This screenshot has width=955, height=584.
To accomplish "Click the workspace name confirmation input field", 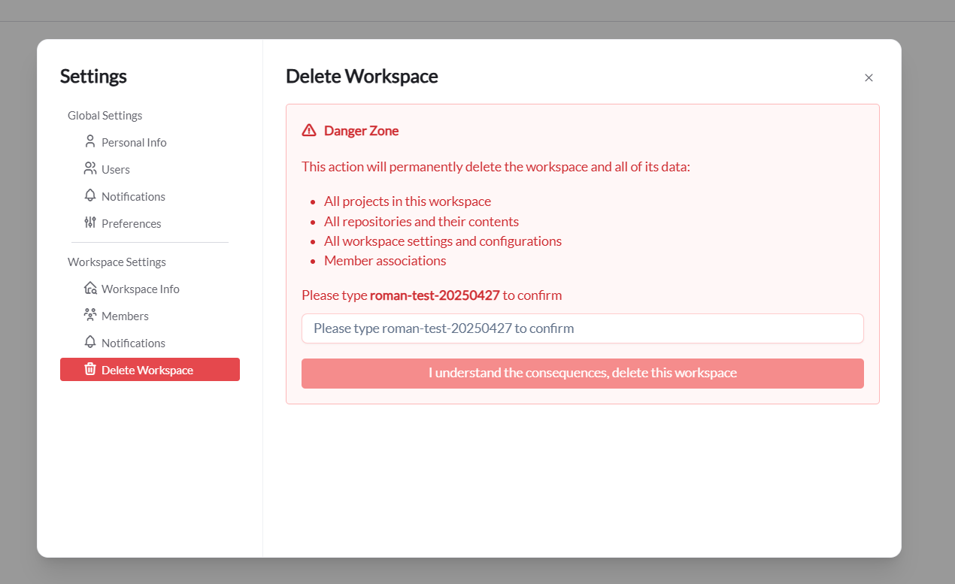I will [582, 328].
